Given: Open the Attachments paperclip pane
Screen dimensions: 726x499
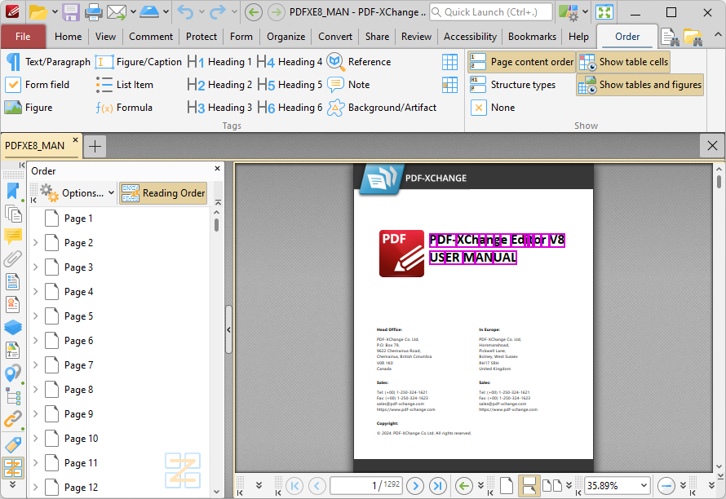Looking at the screenshot, I should pos(13,258).
